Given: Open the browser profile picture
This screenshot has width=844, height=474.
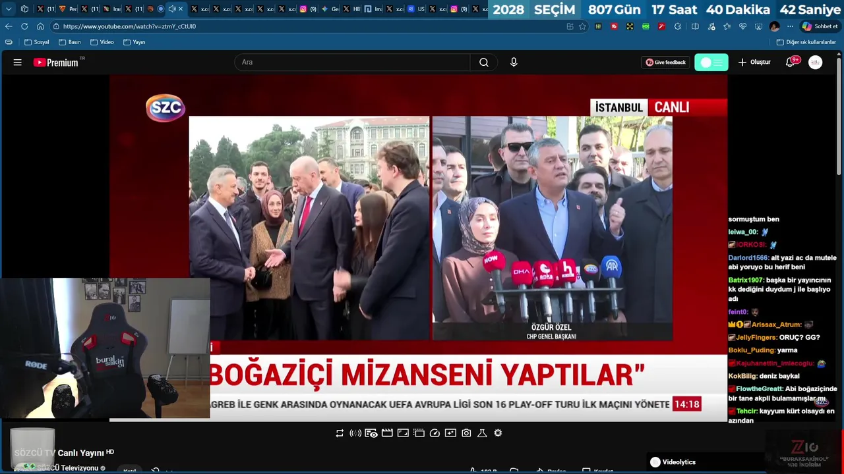Looking at the screenshot, I should point(775,26).
